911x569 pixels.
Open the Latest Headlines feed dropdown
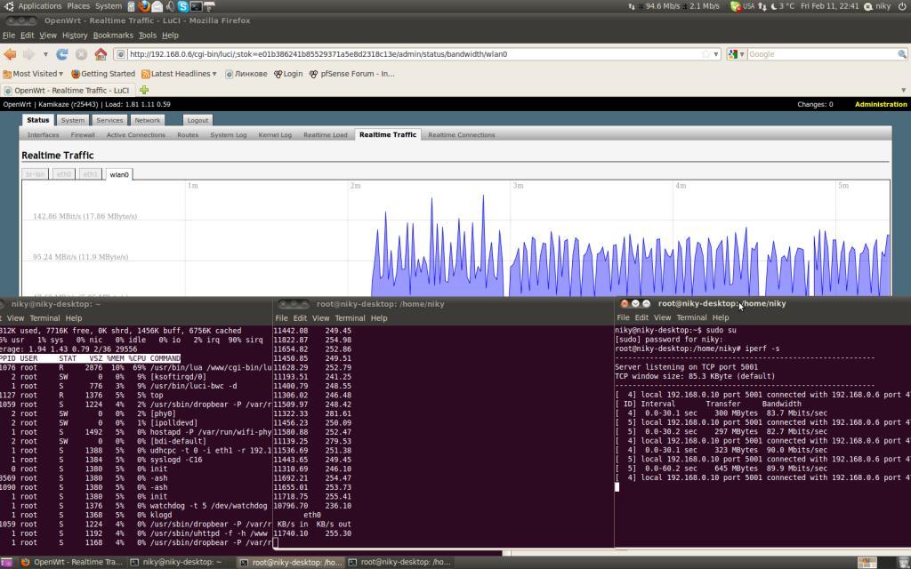pos(179,74)
